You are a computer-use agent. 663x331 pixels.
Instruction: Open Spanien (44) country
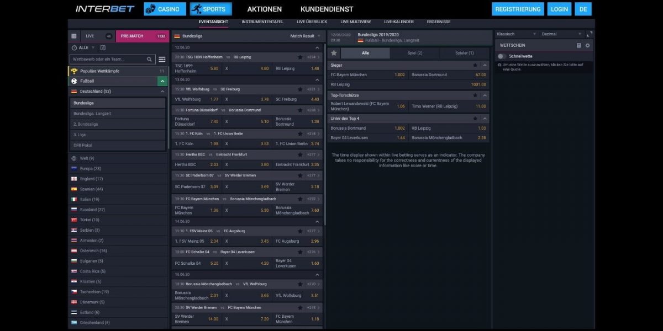point(117,189)
